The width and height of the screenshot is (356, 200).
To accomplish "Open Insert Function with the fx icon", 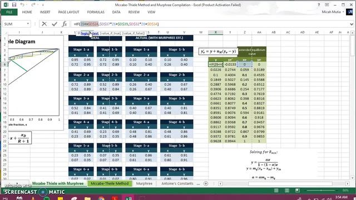I will pos(65,24).
